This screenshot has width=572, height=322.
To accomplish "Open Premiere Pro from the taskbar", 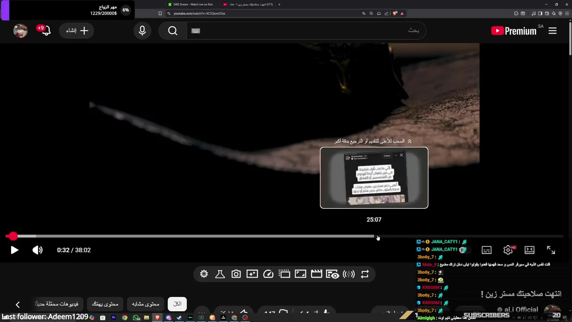I will 114,318.
